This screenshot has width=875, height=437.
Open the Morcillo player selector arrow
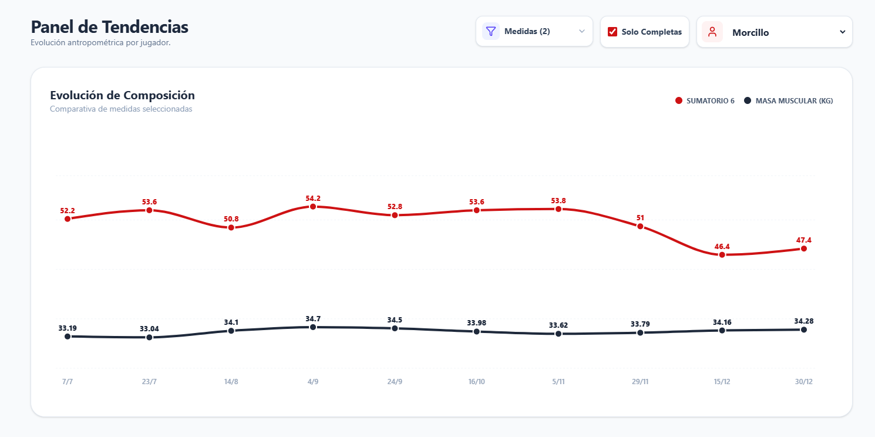pyautogui.click(x=843, y=32)
